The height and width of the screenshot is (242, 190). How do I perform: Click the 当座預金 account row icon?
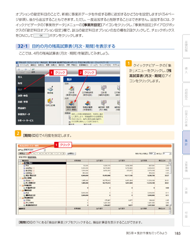pos(24,168)
